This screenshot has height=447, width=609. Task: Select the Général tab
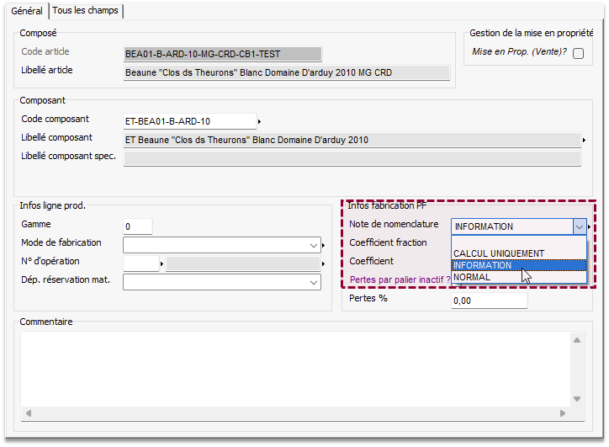tap(26, 10)
